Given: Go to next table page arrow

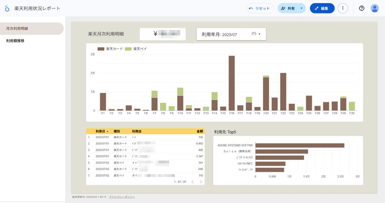Looking at the screenshot, I should [201, 182].
